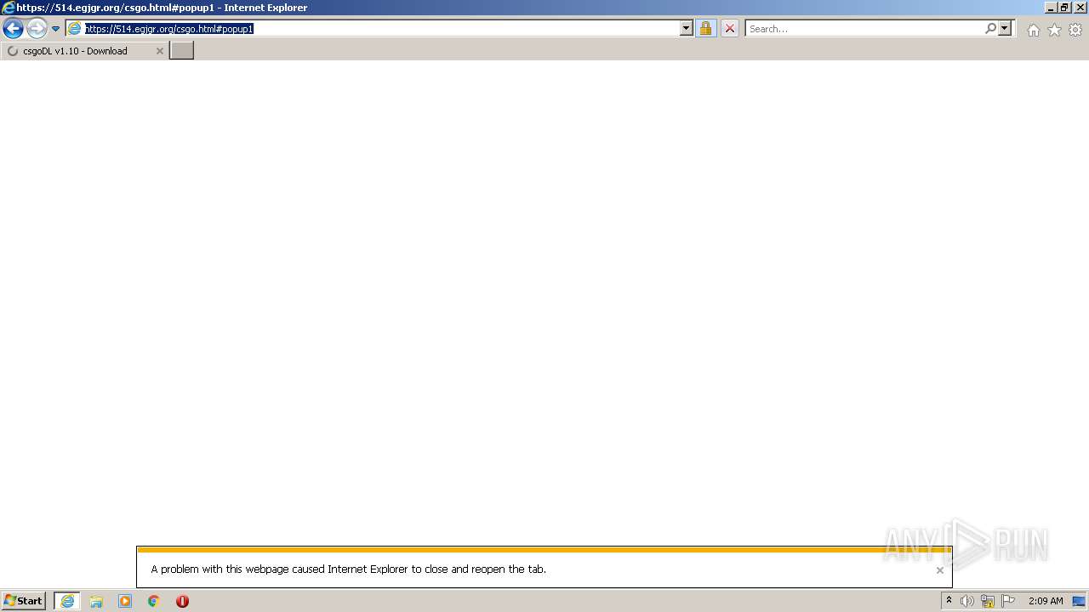Viewport: 1089px width, 612px height.
Task: Open the Windows Start menu
Action: [x=24, y=601]
